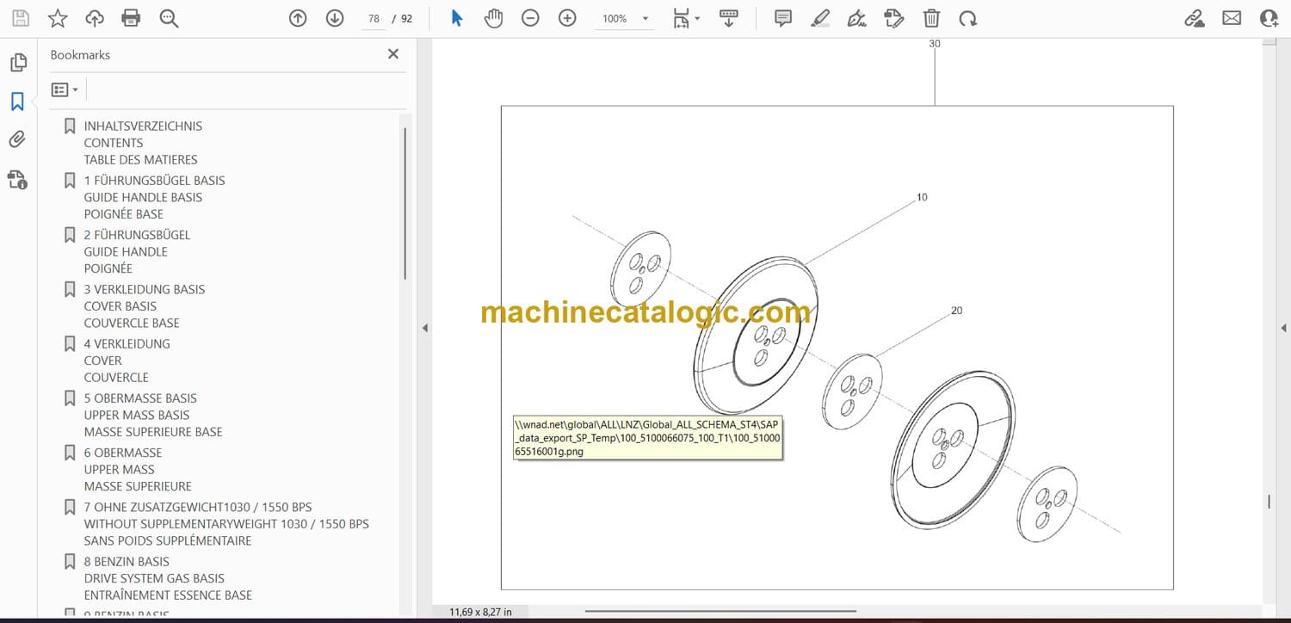Click the zoom in plus icon

[x=567, y=18]
